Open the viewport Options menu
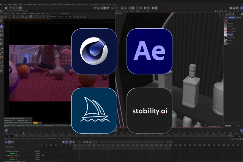The width and height of the screenshot is (243, 162). (138, 11)
